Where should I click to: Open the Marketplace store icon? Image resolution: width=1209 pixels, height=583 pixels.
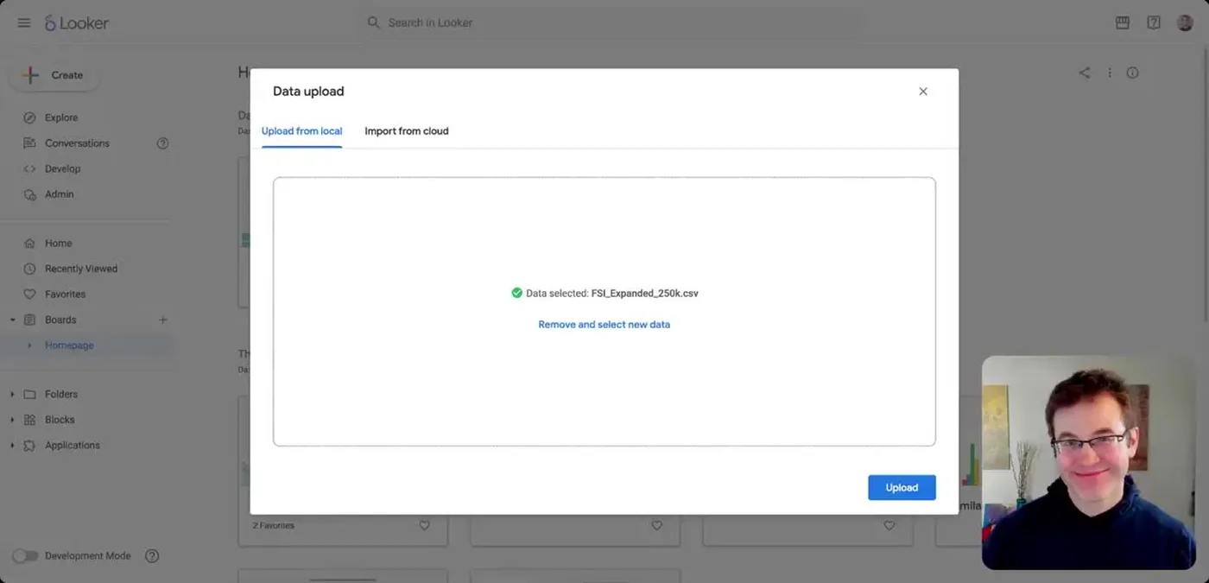1123,22
